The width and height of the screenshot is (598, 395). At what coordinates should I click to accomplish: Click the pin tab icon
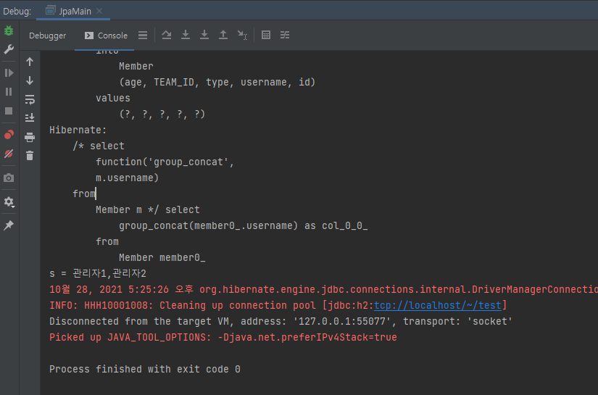pyautogui.click(x=9, y=225)
